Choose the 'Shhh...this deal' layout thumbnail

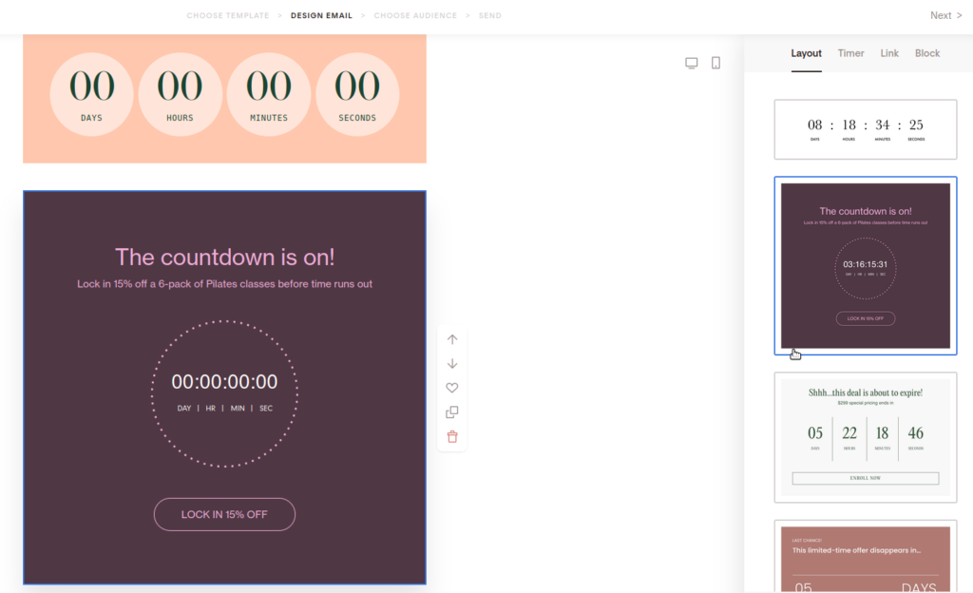pos(866,437)
